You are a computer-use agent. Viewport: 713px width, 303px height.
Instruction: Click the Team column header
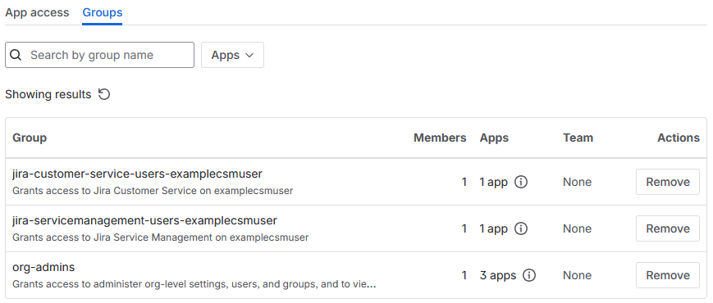[578, 138]
